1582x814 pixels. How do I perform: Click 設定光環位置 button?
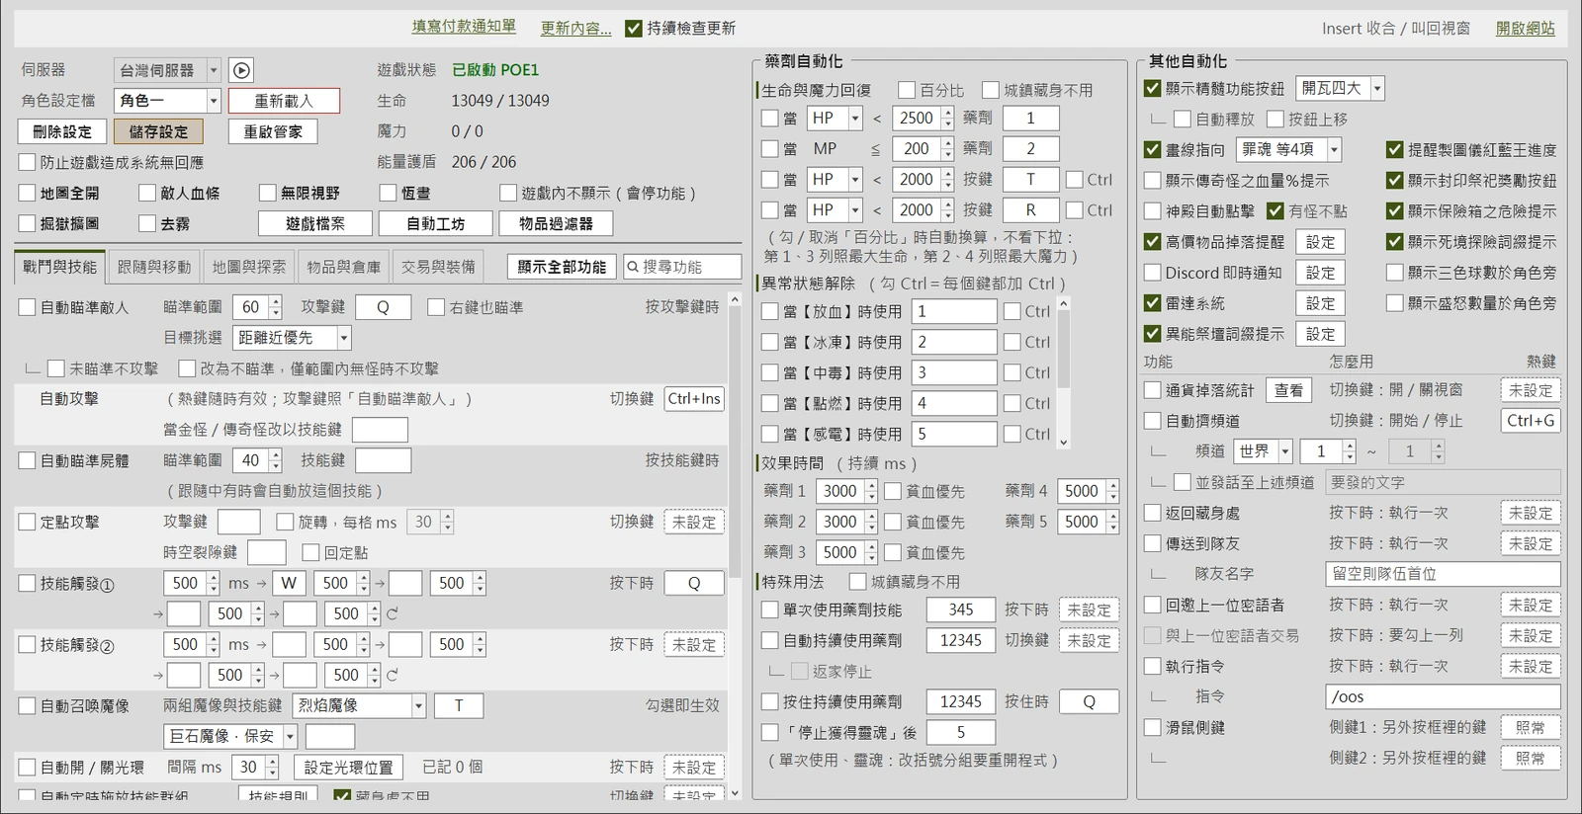point(348,767)
